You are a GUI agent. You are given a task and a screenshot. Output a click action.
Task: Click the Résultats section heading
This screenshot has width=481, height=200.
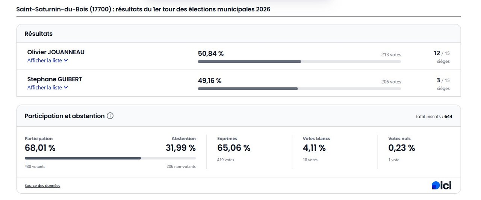coord(39,34)
